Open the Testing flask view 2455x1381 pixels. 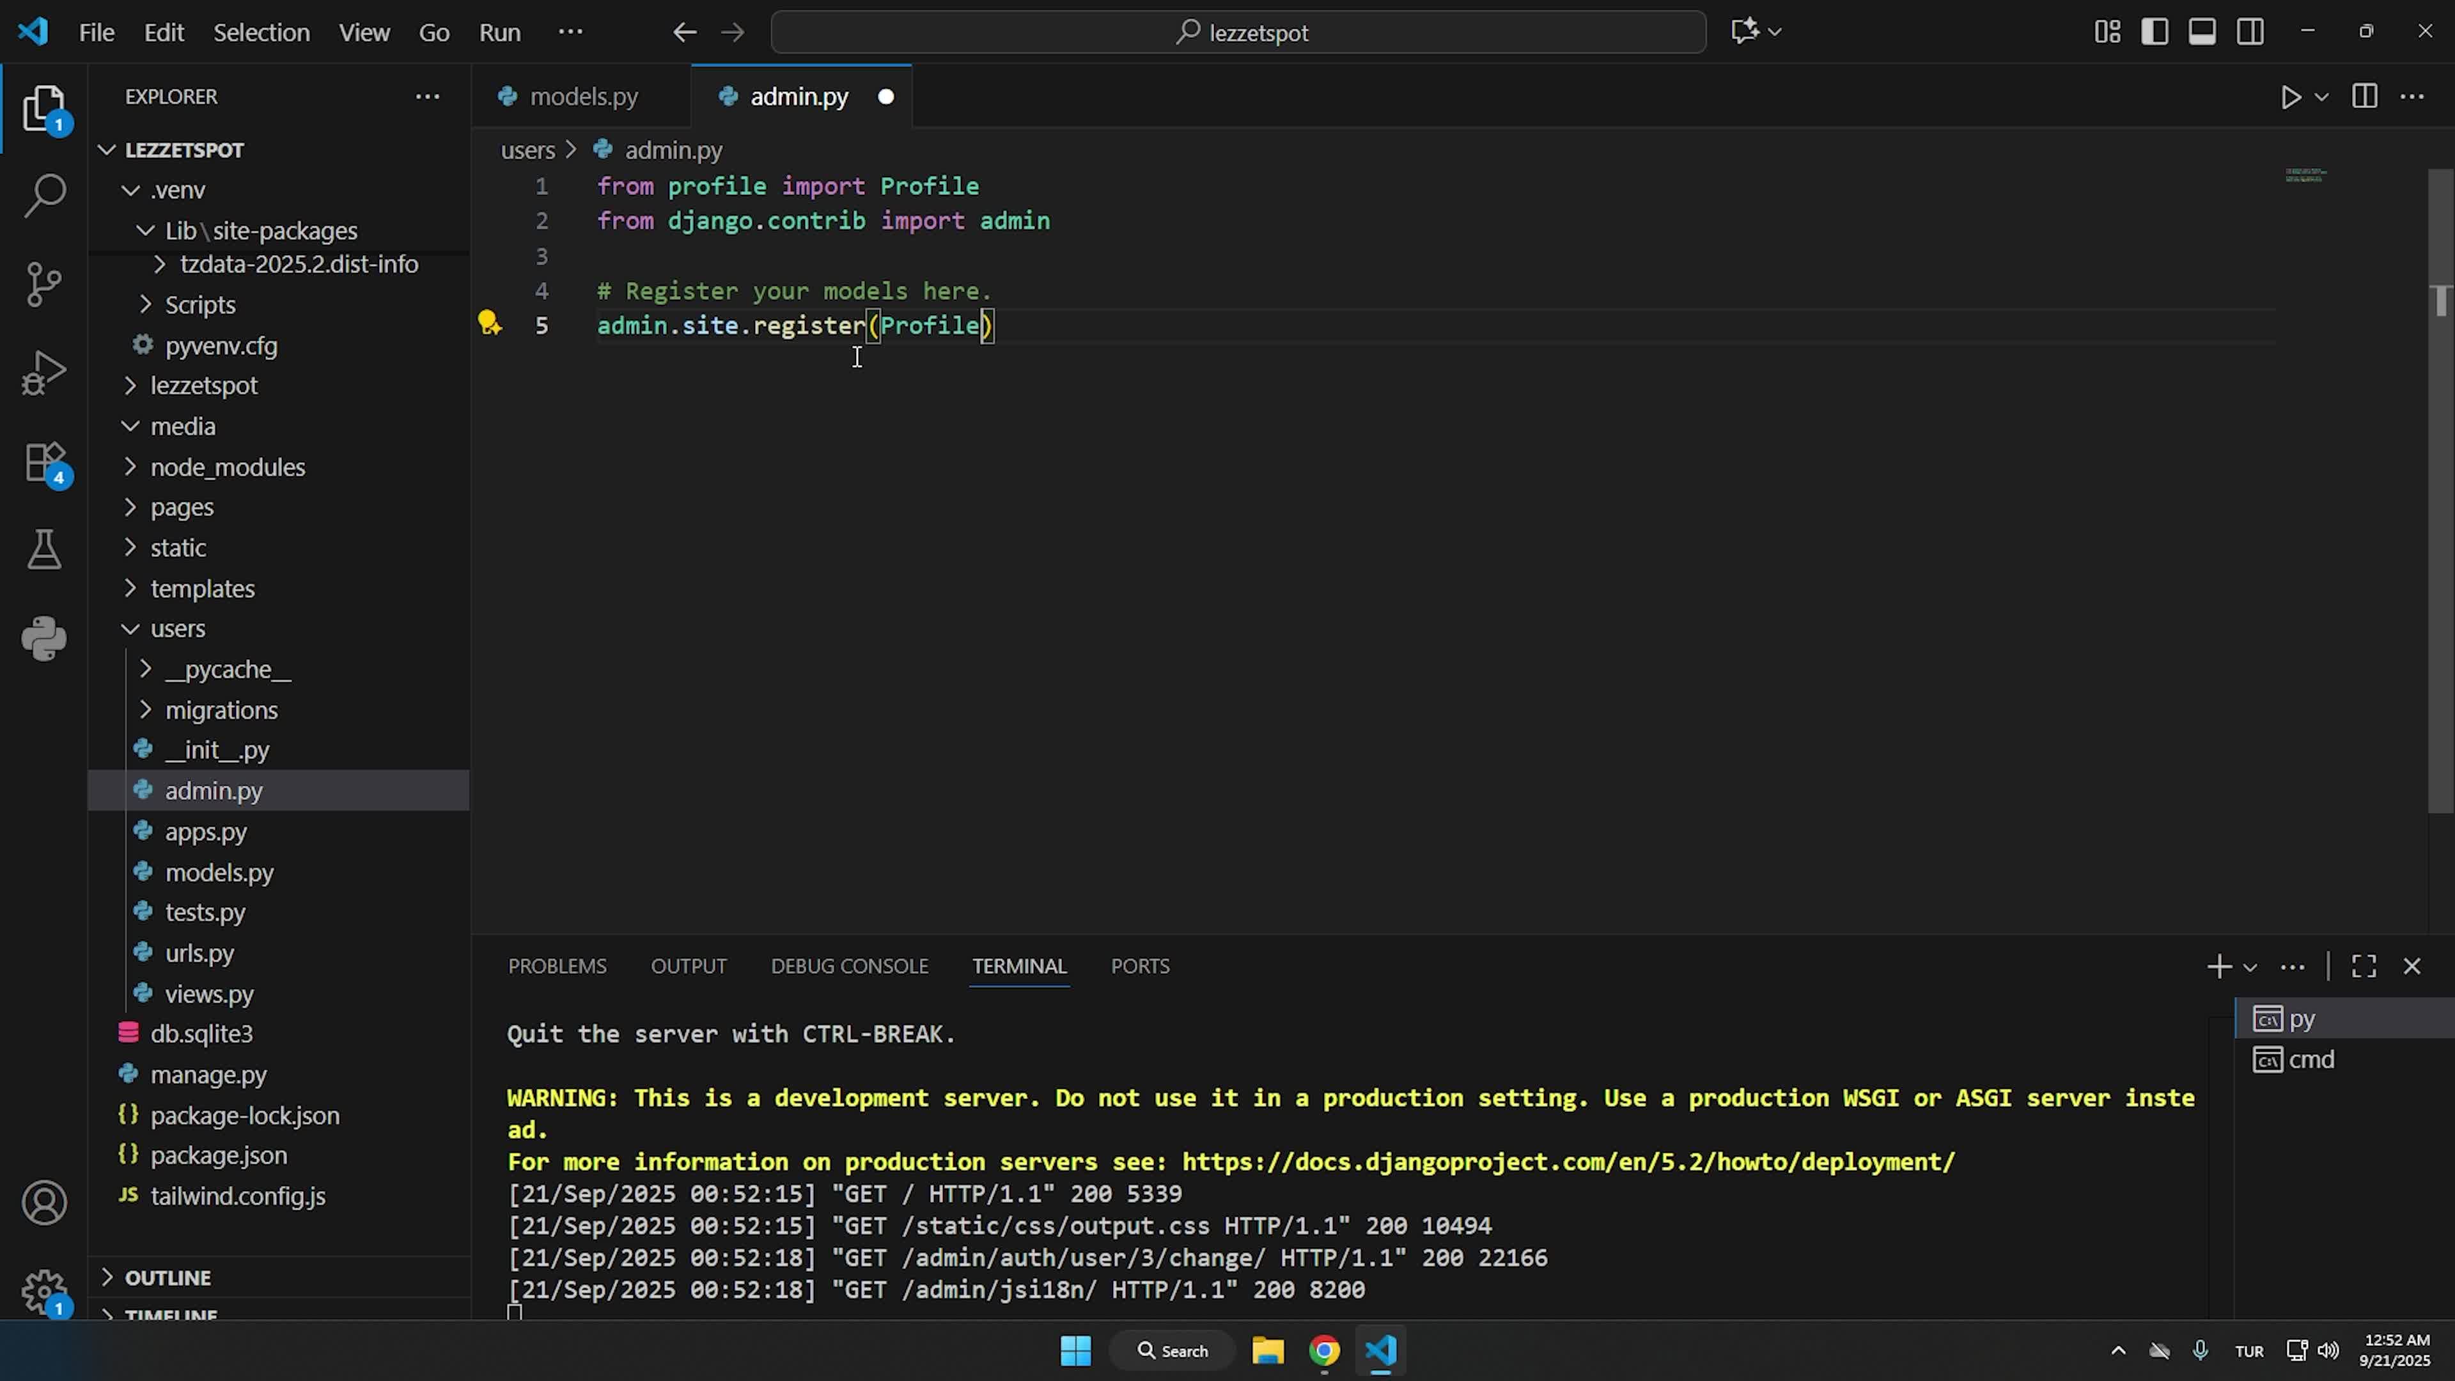tap(44, 550)
